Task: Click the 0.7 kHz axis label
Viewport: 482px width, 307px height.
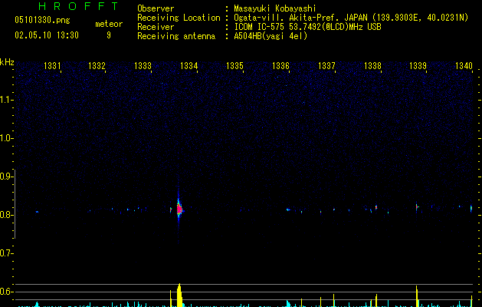Action: tap(6, 253)
